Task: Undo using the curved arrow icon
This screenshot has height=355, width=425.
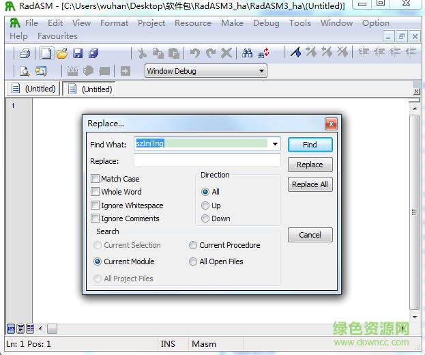Action: pos(194,53)
